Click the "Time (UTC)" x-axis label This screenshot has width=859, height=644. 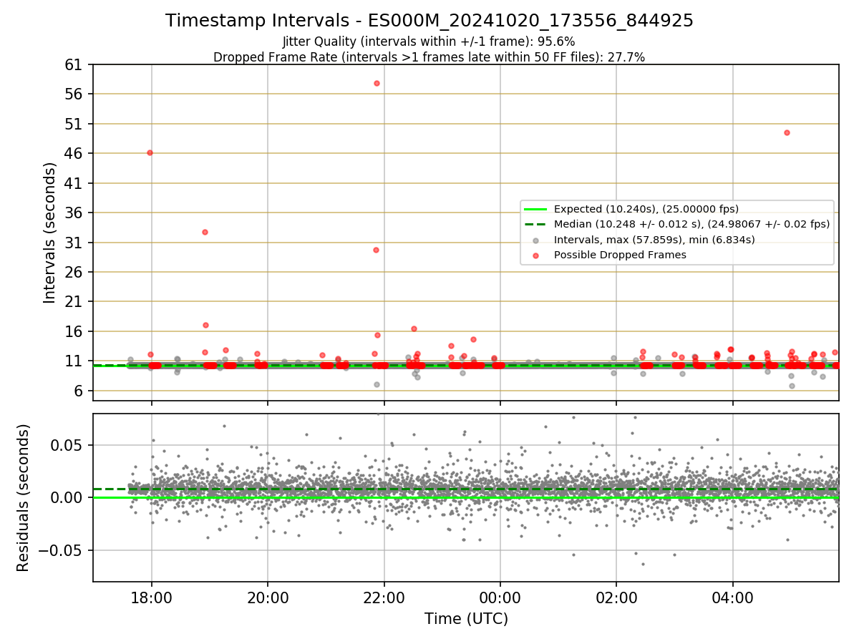click(x=466, y=619)
